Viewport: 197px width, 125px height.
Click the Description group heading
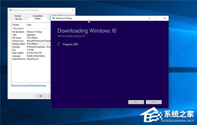(x=18, y=28)
